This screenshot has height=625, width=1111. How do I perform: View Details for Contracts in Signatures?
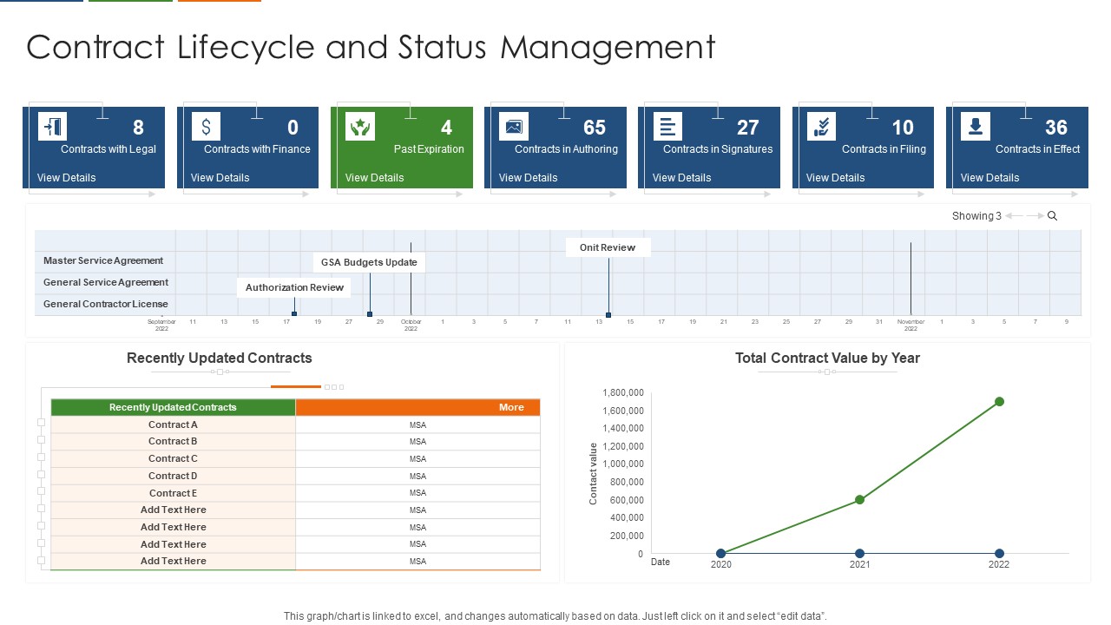click(682, 178)
